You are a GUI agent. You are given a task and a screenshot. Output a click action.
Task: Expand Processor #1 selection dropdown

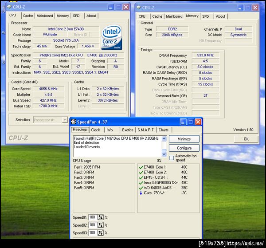click(x=65, y=120)
